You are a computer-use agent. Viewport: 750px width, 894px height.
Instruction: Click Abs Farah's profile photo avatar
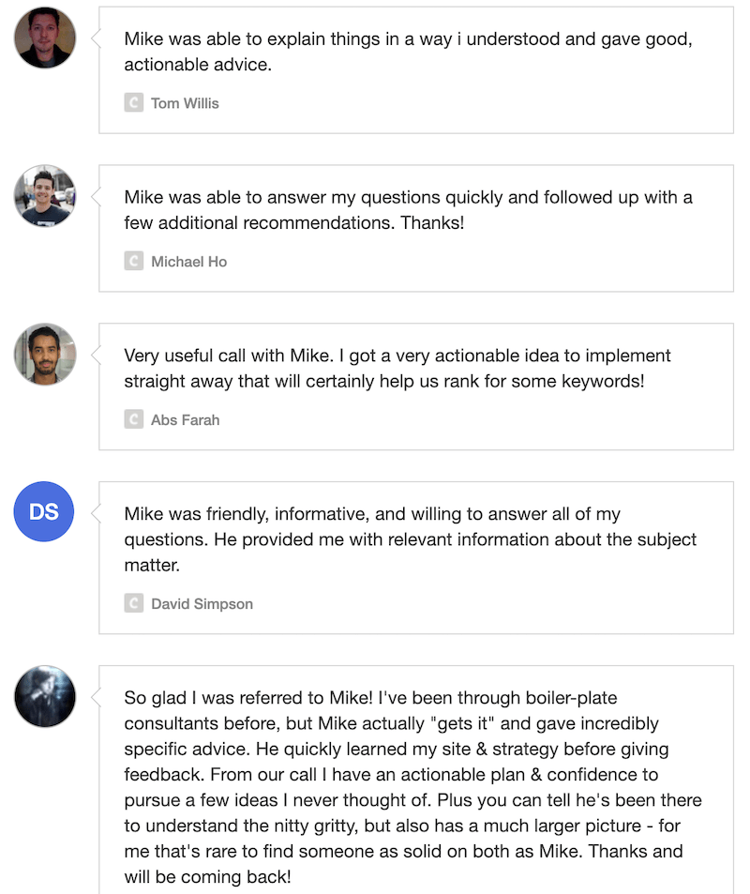point(45,354)
